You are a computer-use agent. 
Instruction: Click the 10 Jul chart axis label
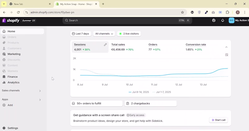pyautogui.click(x=129, y=85)
